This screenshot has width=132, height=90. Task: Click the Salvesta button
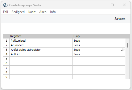click(x=120, y=19)
